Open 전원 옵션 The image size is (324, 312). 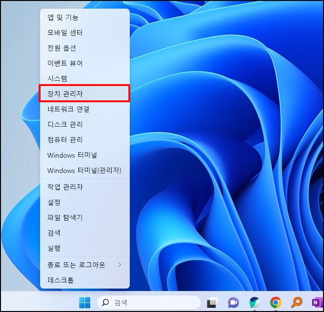coord(85,48)
